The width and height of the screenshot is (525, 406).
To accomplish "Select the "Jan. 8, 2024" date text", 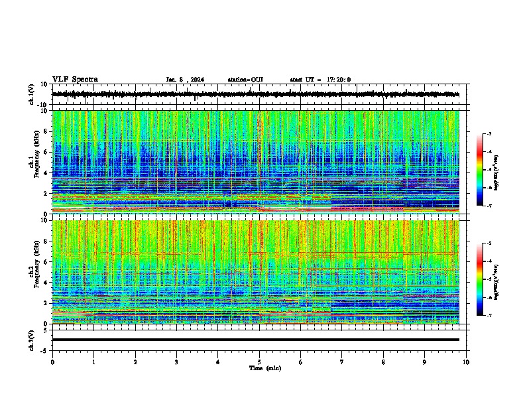I will [x=185, y=80].
